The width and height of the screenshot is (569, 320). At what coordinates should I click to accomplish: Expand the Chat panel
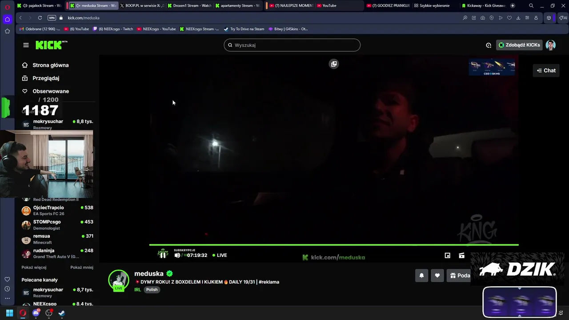546,70
